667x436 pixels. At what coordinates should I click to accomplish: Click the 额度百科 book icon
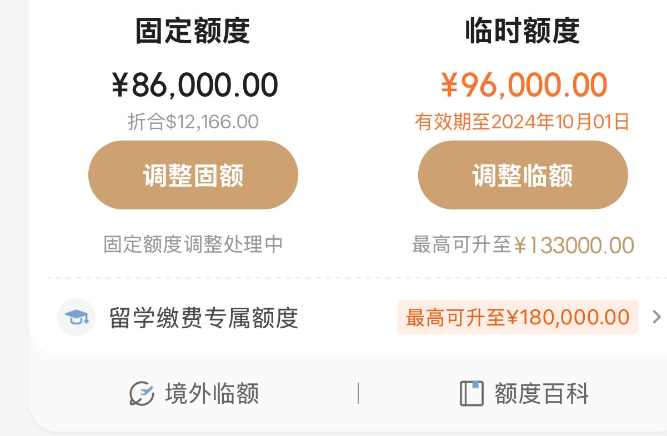tap(472, 394)
